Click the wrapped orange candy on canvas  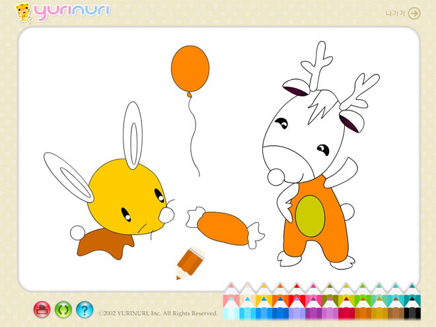coord(222,225)
